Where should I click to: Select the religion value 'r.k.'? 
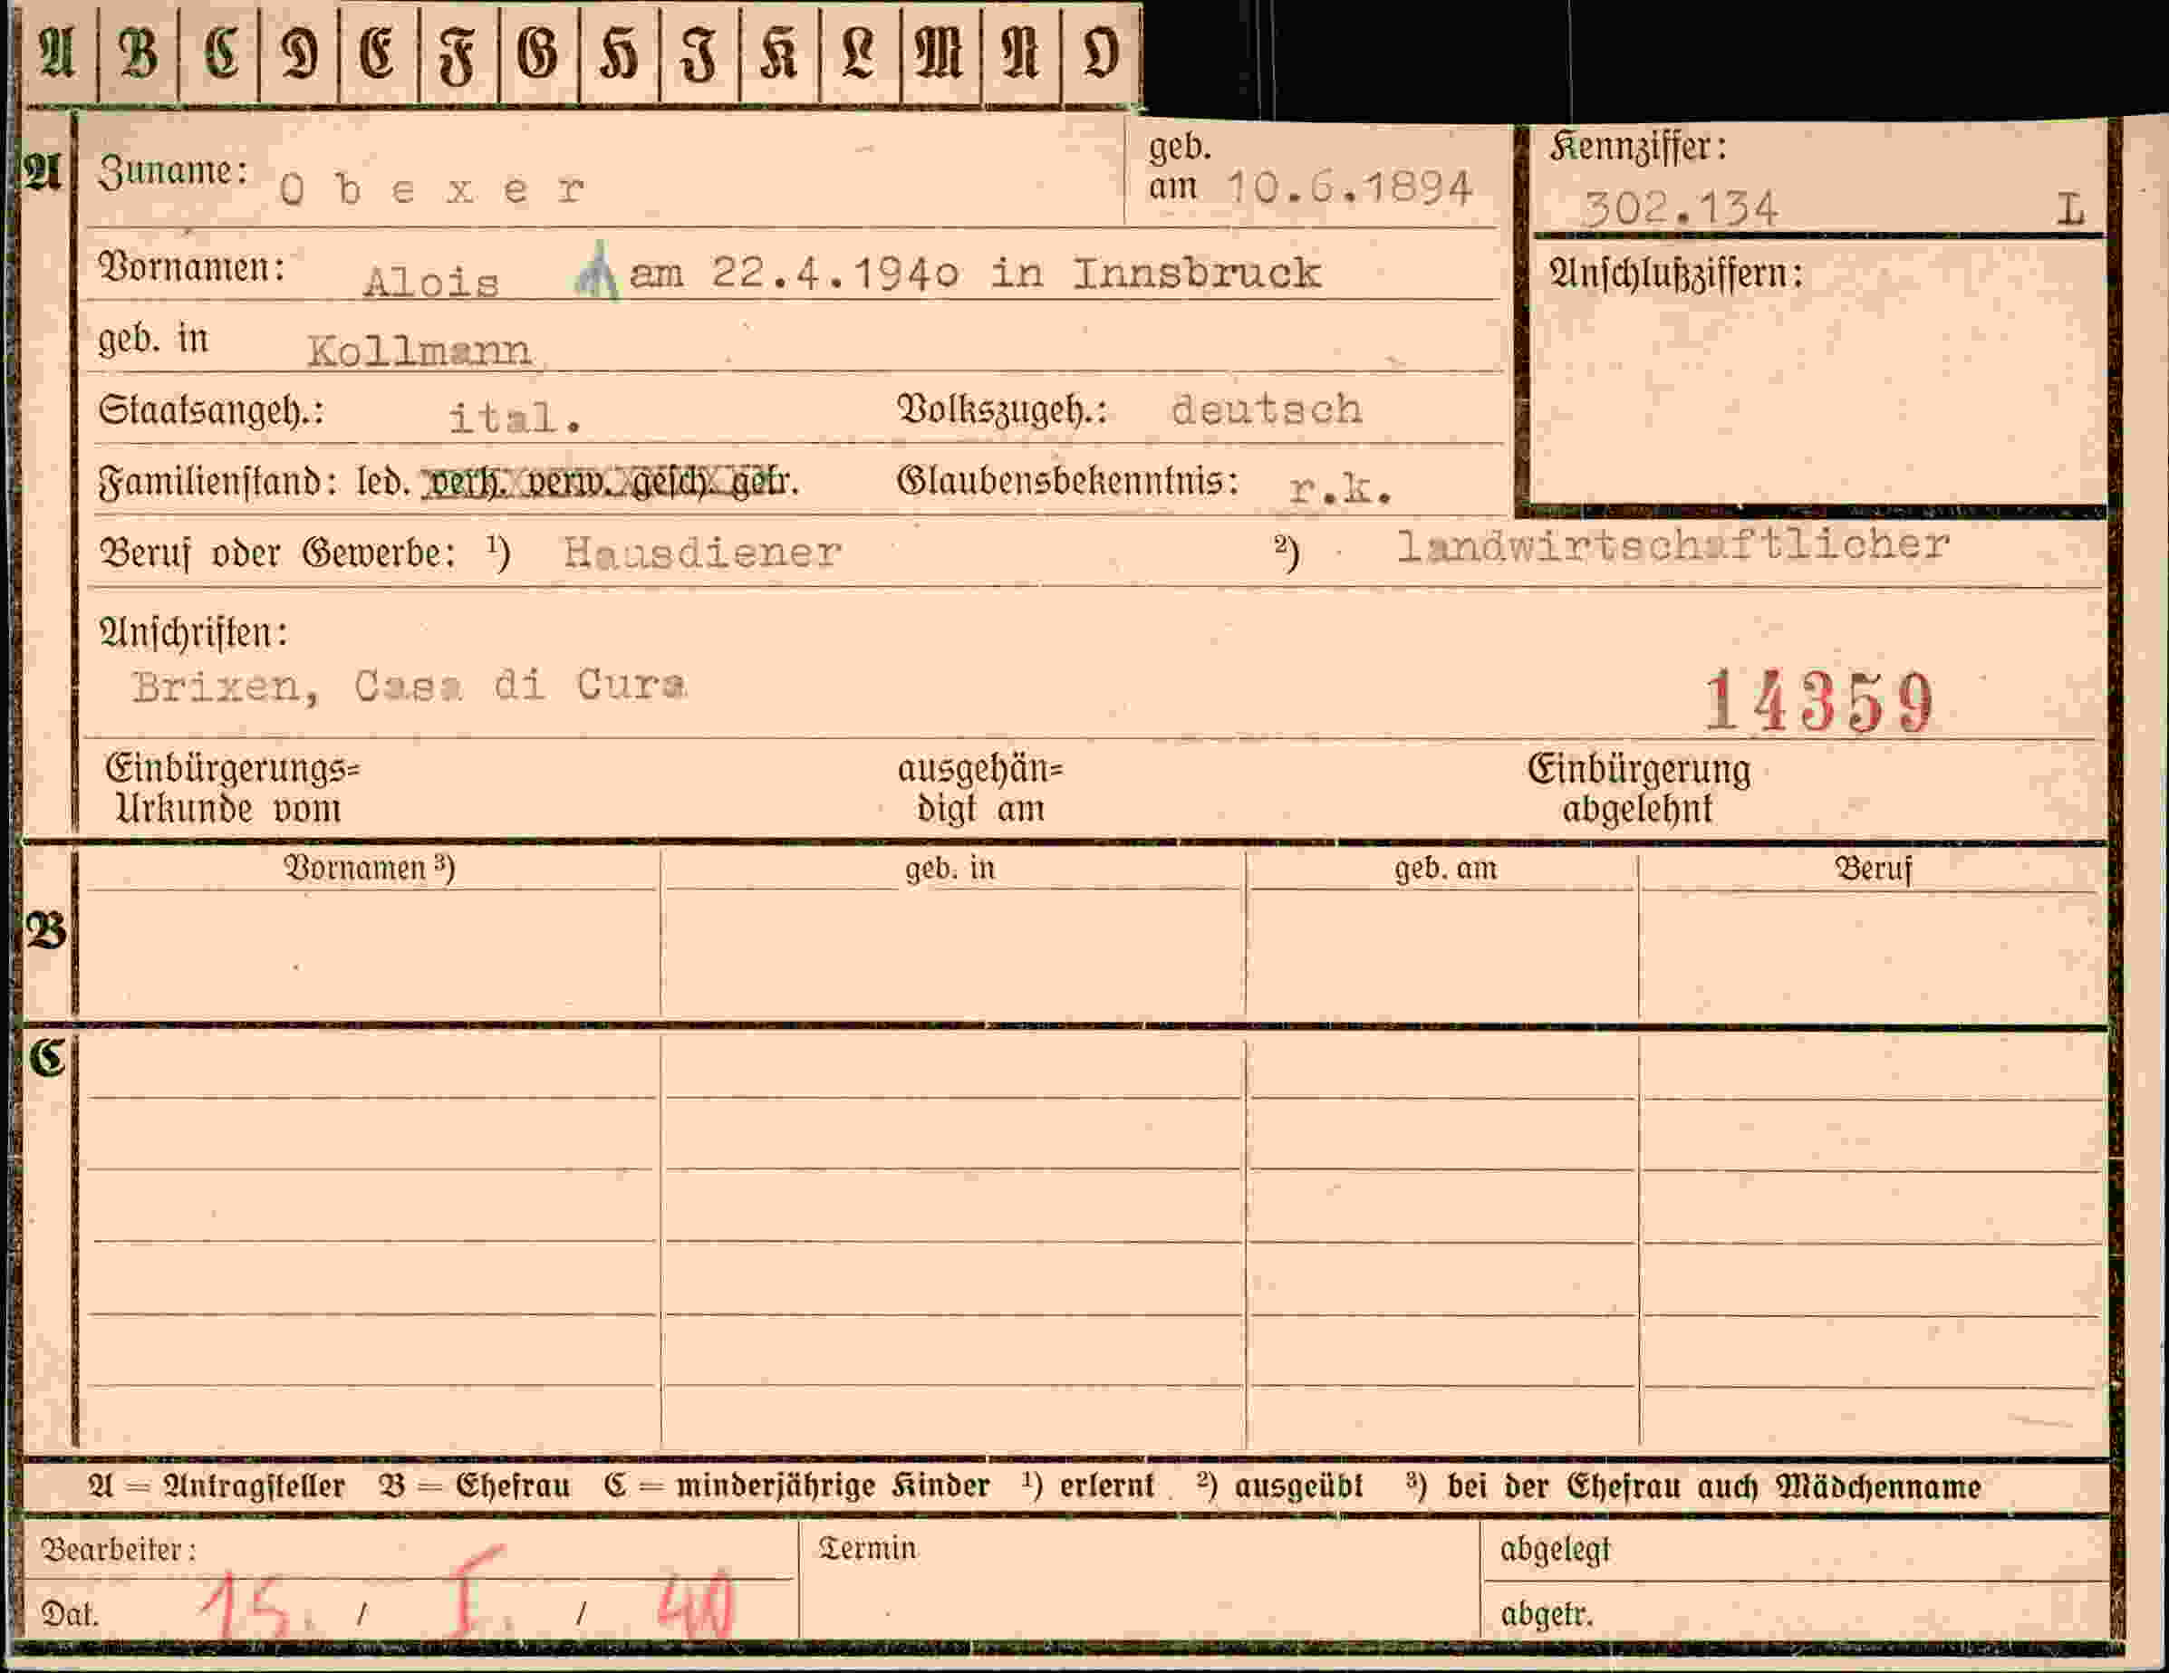(1340, 487)
